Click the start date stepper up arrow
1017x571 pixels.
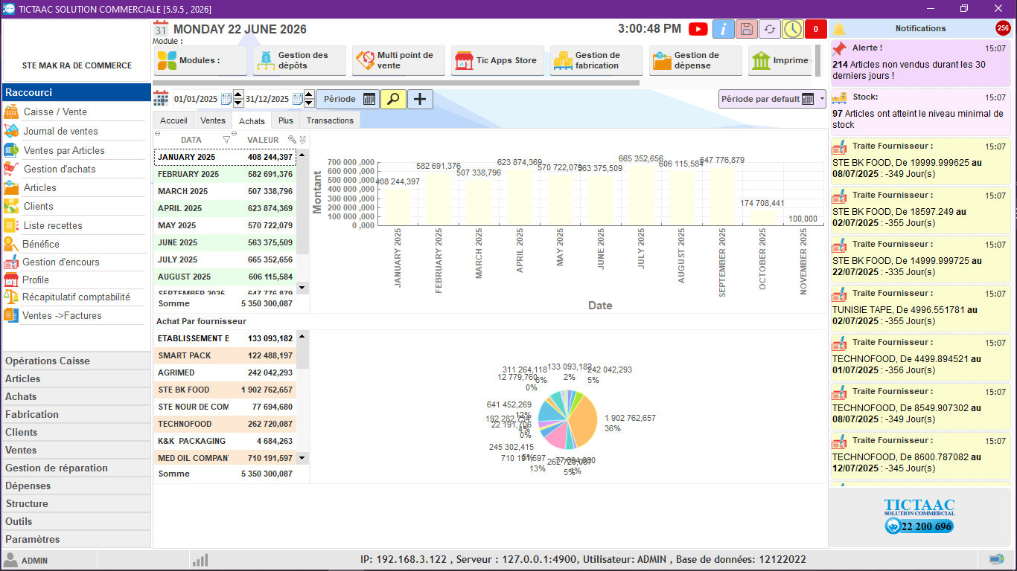point(238,94)
